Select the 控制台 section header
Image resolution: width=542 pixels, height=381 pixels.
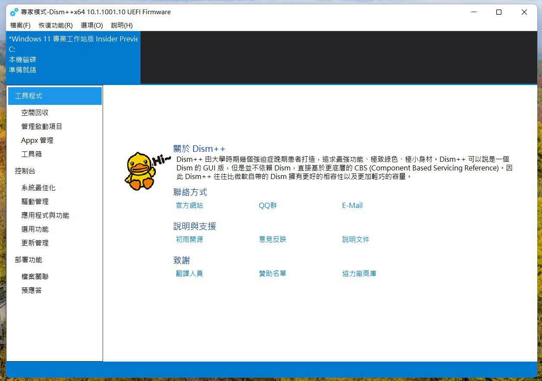pyautogui.click(x=25, y=171)
